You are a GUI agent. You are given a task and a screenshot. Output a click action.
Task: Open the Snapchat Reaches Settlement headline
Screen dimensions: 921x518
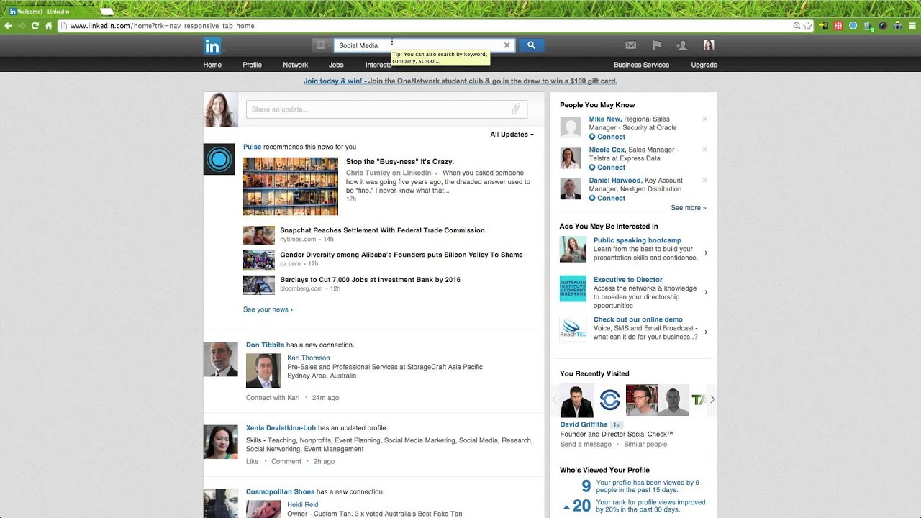pos(382,230)
